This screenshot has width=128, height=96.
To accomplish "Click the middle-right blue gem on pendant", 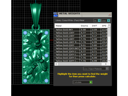I will pyautogui.click(x=46, y=55).
